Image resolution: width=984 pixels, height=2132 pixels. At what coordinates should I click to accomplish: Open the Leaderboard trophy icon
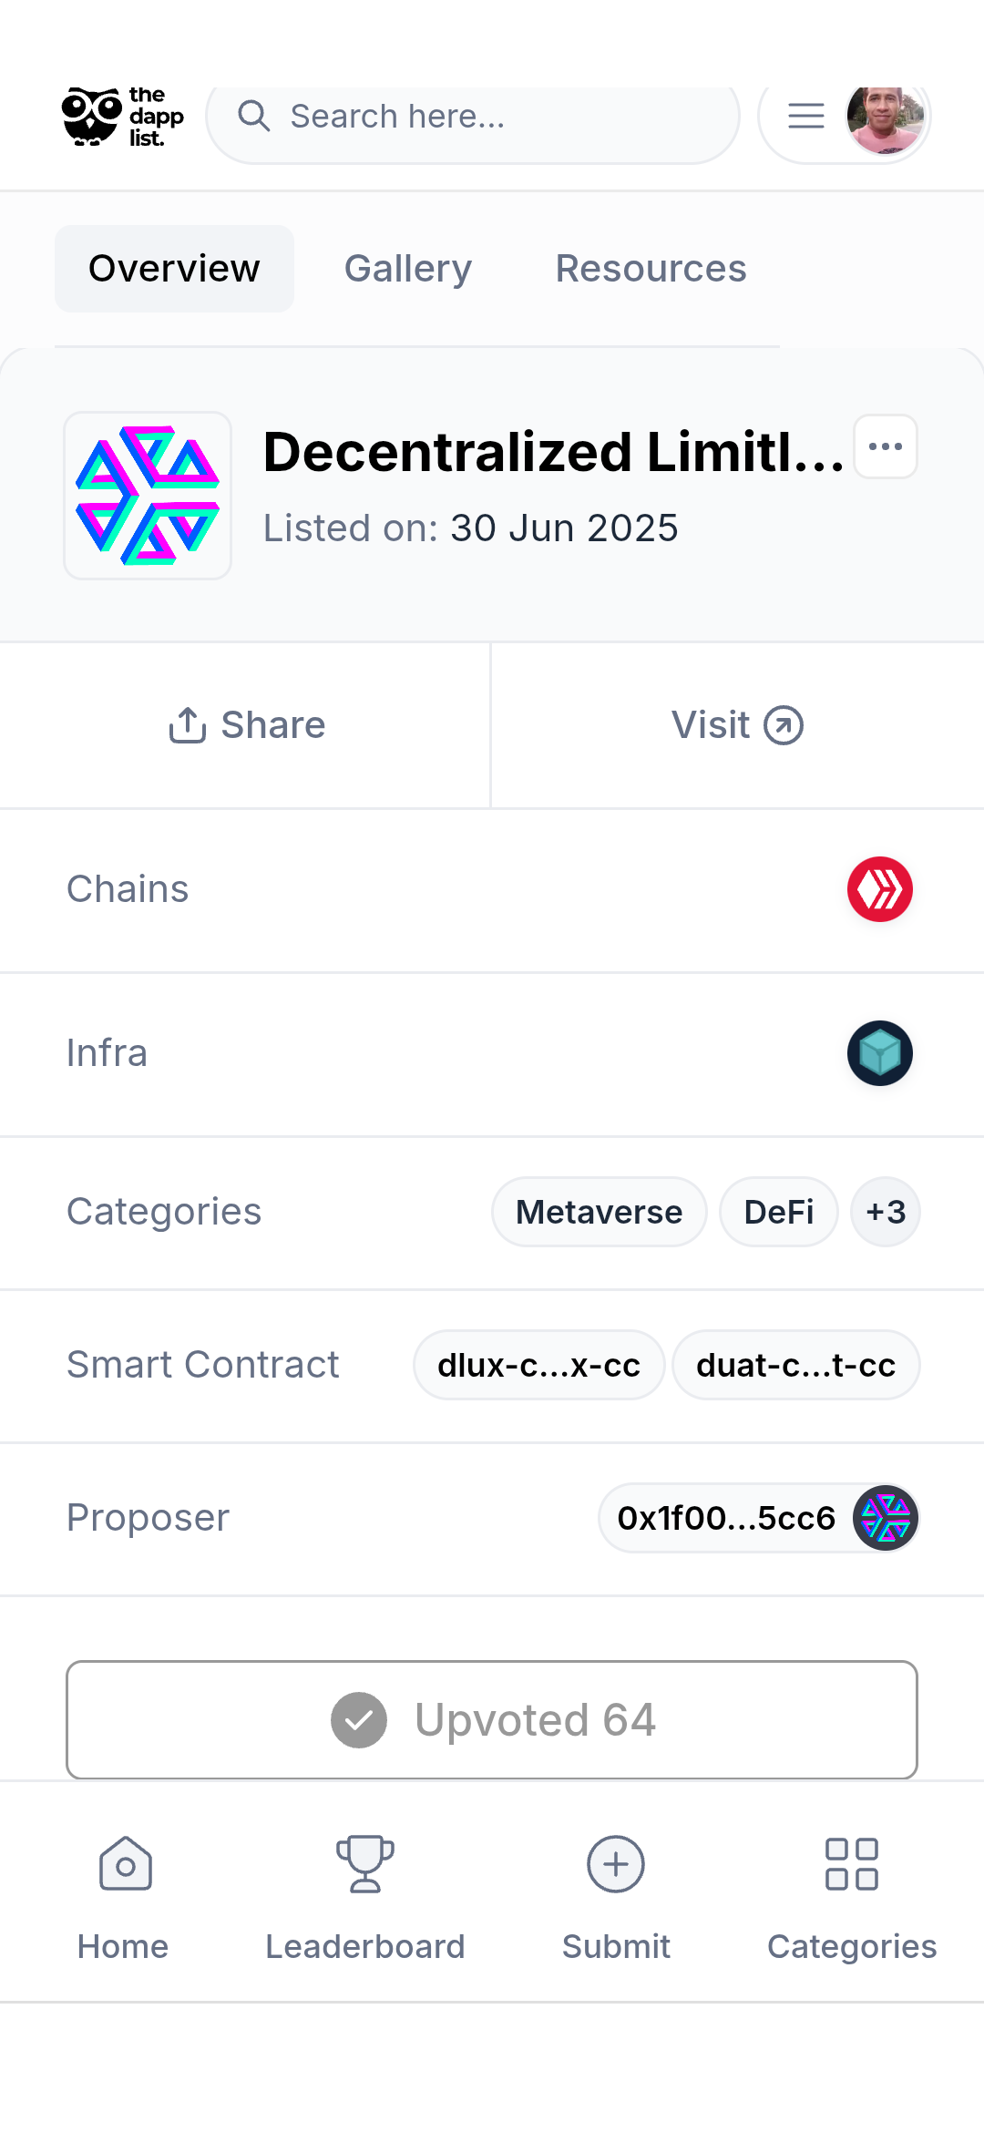[365, 1864]
